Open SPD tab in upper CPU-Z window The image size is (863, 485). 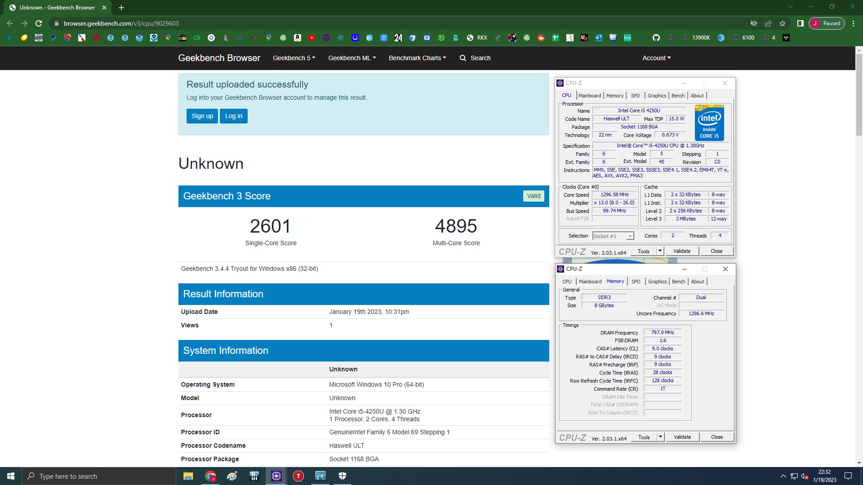[635, 96]
